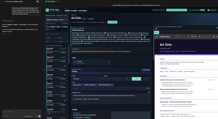Click the Human-owned badge in Review

tap(146, 70)
